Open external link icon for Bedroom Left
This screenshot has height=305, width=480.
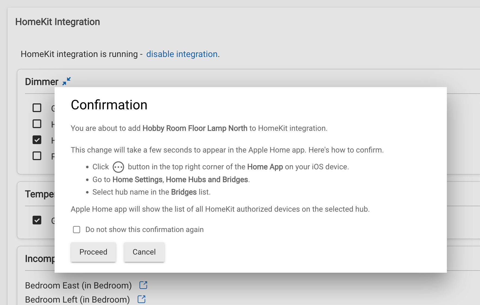tap(141, 299)
